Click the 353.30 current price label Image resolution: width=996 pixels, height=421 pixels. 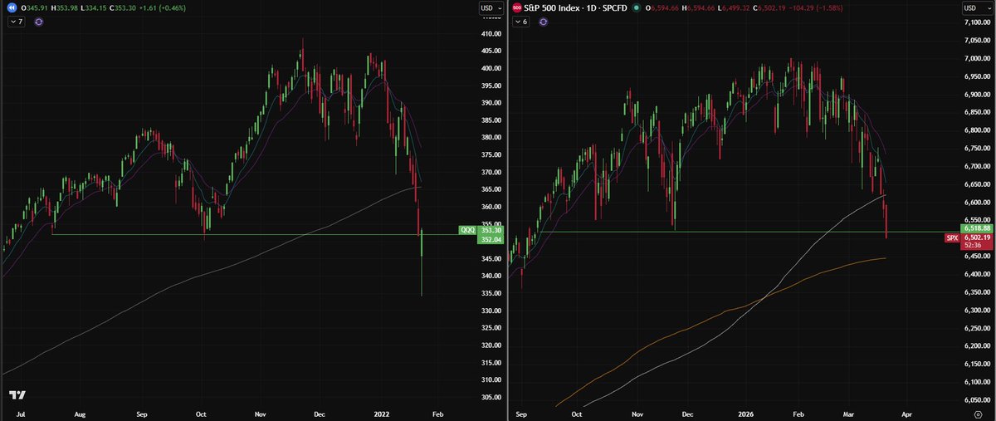(x=491, y=231)
